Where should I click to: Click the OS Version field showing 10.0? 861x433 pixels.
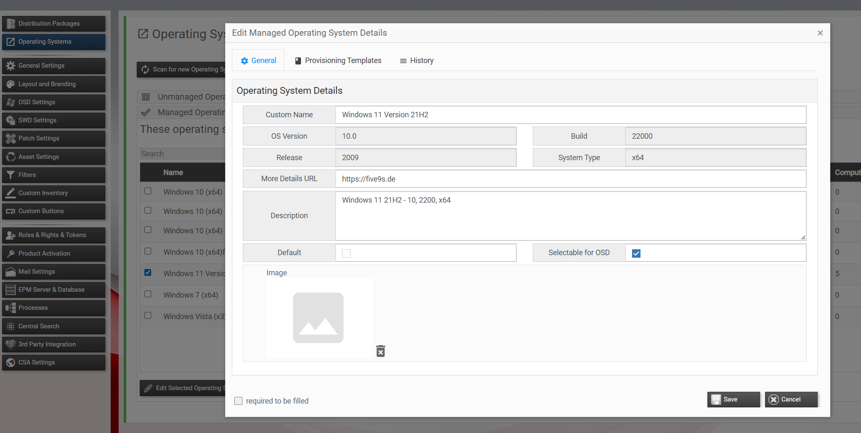click(x=426, y=136)
